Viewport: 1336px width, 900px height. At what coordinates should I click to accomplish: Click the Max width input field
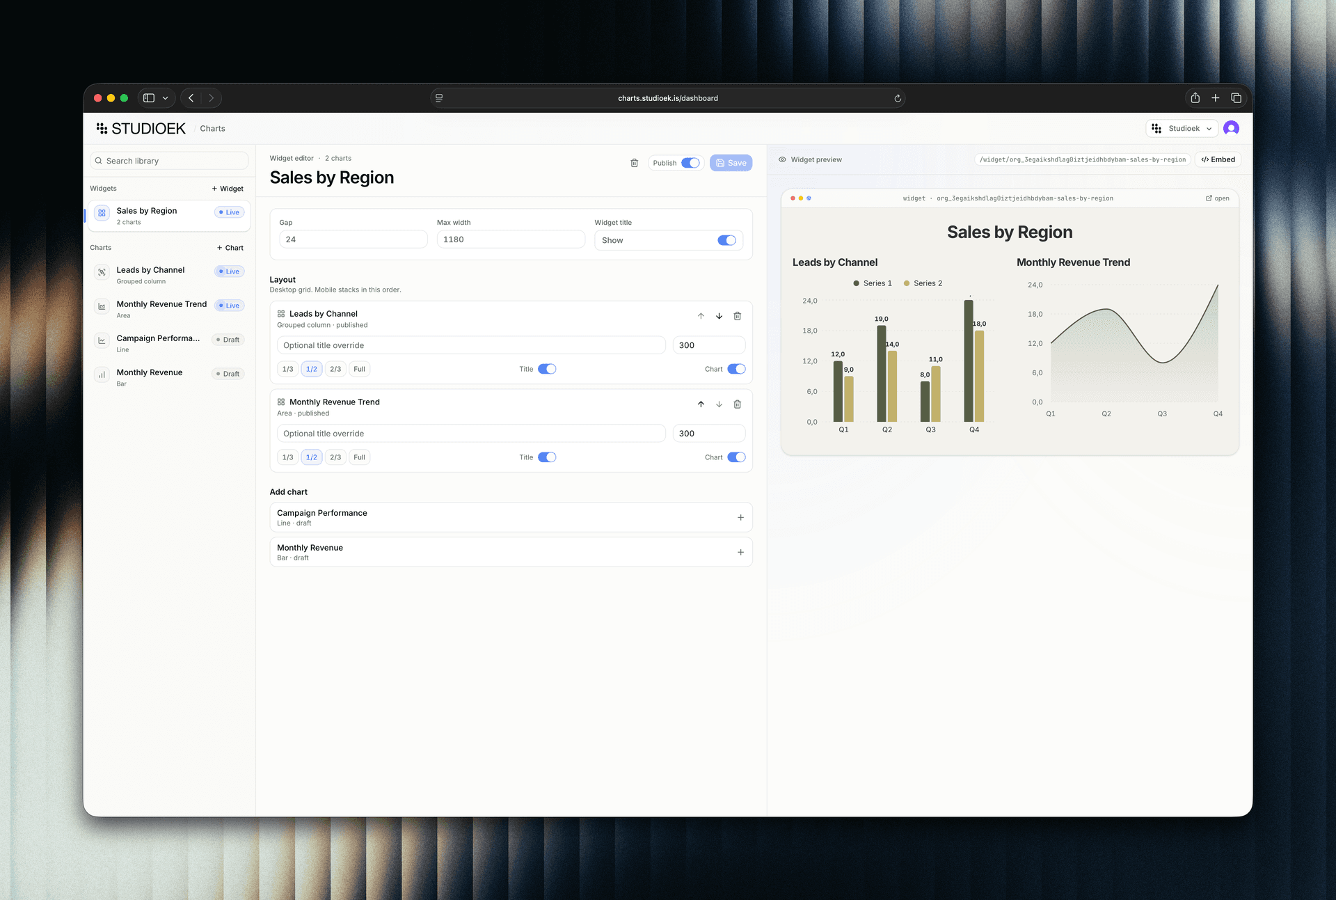(x=511, y=239)
